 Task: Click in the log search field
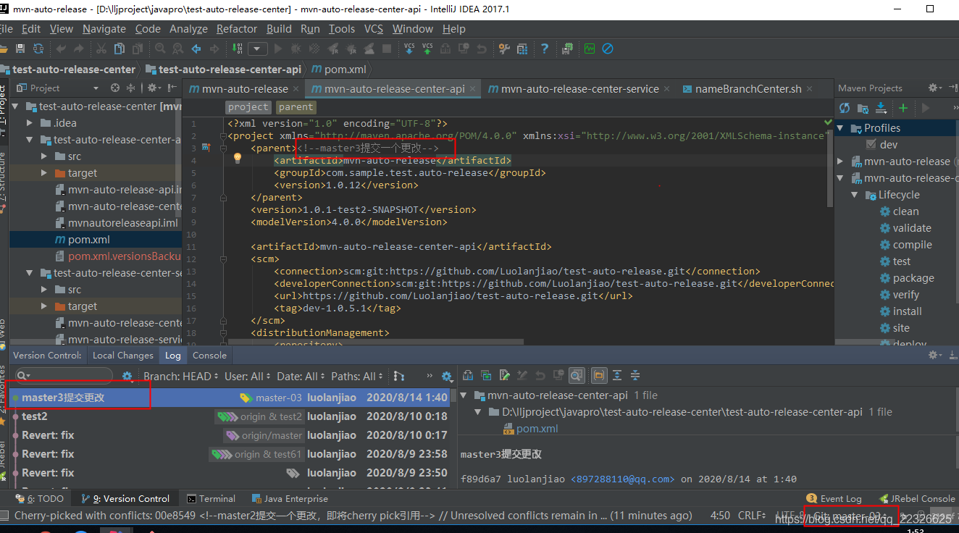click(64, 375)
